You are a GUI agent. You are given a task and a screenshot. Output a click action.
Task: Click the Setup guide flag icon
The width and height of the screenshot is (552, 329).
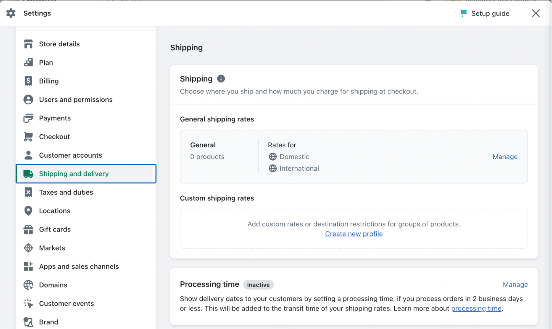pos(464,13)
